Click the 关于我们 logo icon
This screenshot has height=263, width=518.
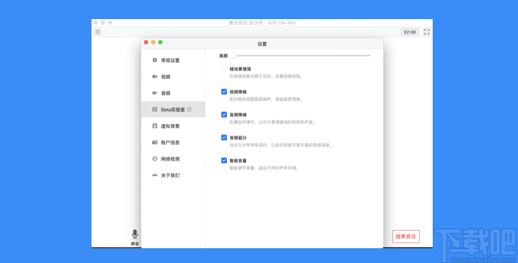point(155,175)
